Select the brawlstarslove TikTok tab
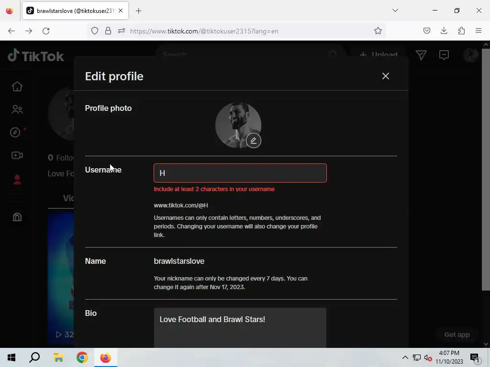Viewport: 490px width, 367px height. tap(75, 11)
